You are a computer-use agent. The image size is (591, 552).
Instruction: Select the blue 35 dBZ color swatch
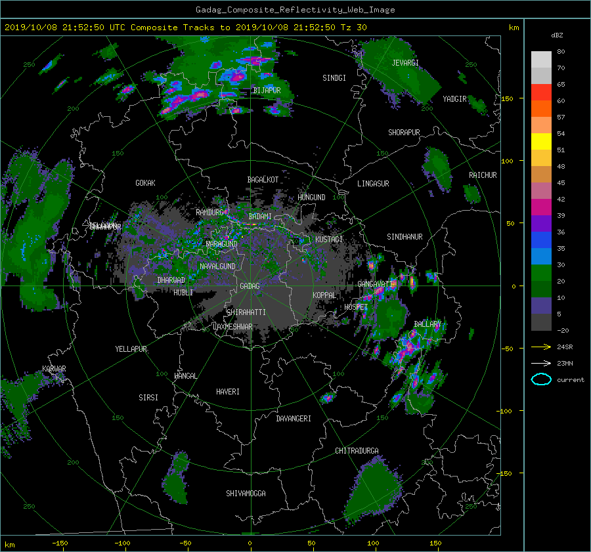click(541, 240)
